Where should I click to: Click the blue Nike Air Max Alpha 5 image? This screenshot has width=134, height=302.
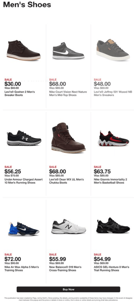(24, 229)
